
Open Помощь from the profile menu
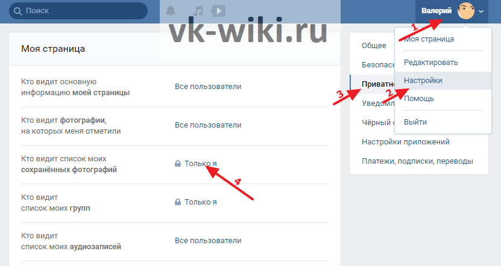tap(443, 99)
